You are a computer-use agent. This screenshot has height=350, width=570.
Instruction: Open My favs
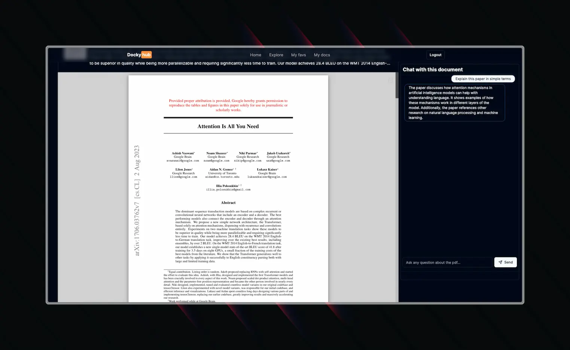(298, 55)
